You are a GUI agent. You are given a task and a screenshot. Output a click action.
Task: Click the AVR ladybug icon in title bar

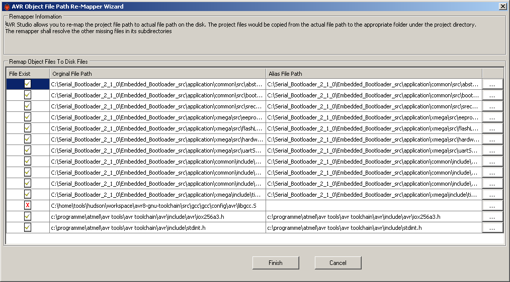pyautogui.click(x=7, y=7)
